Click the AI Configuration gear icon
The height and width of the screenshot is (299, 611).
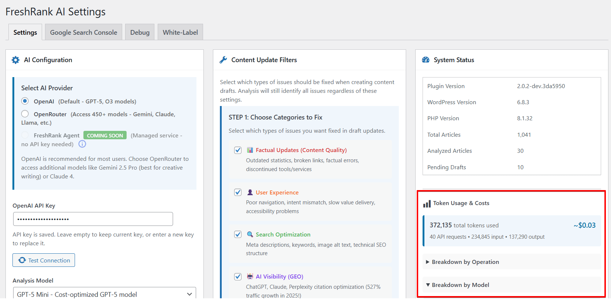pyautogui.click(x=15, y=60)
